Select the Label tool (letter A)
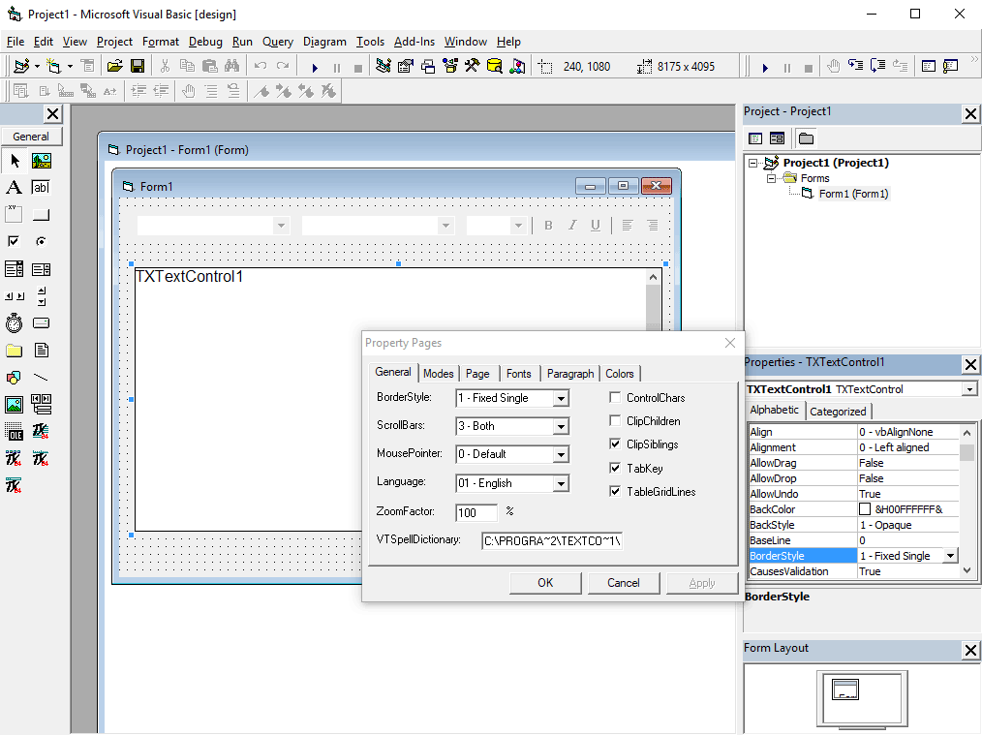Viewport: 982px width, 735px height. (x=15, y=187)
